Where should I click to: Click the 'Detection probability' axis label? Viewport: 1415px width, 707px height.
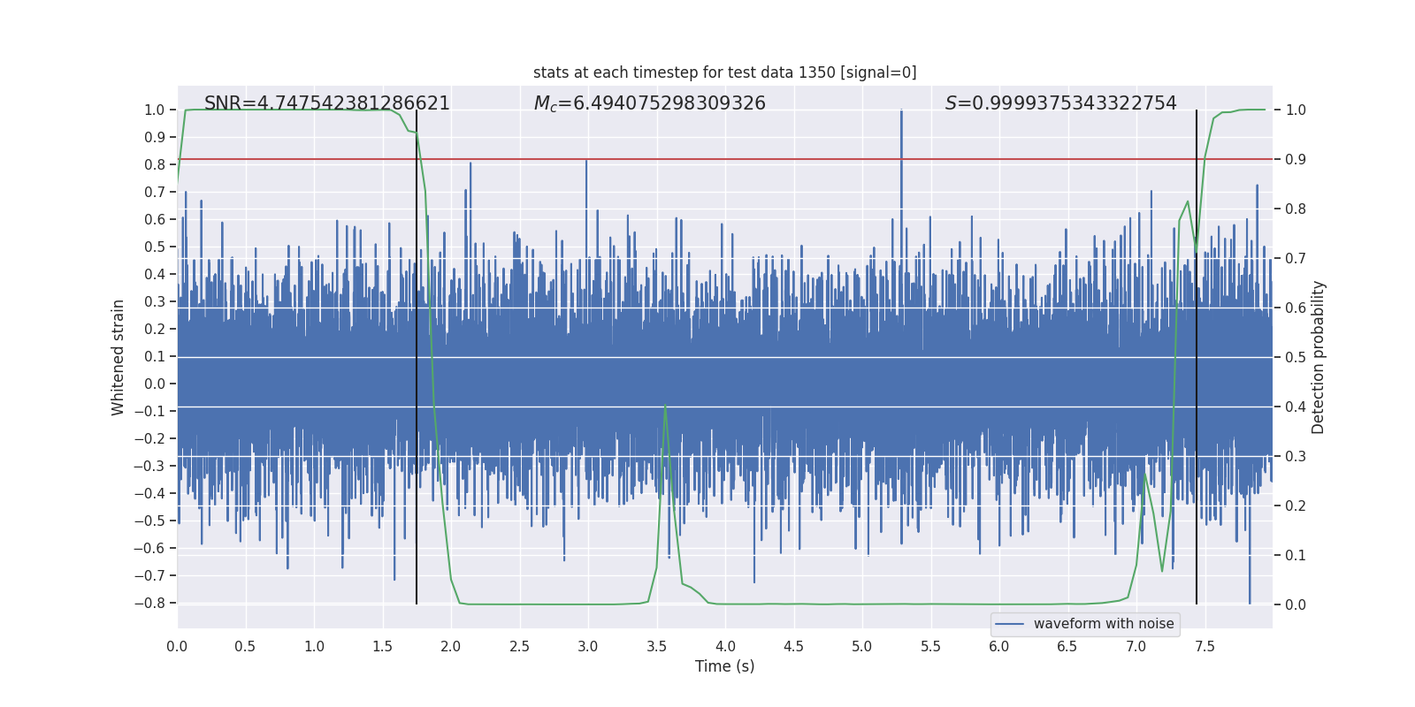(1319, 357)
